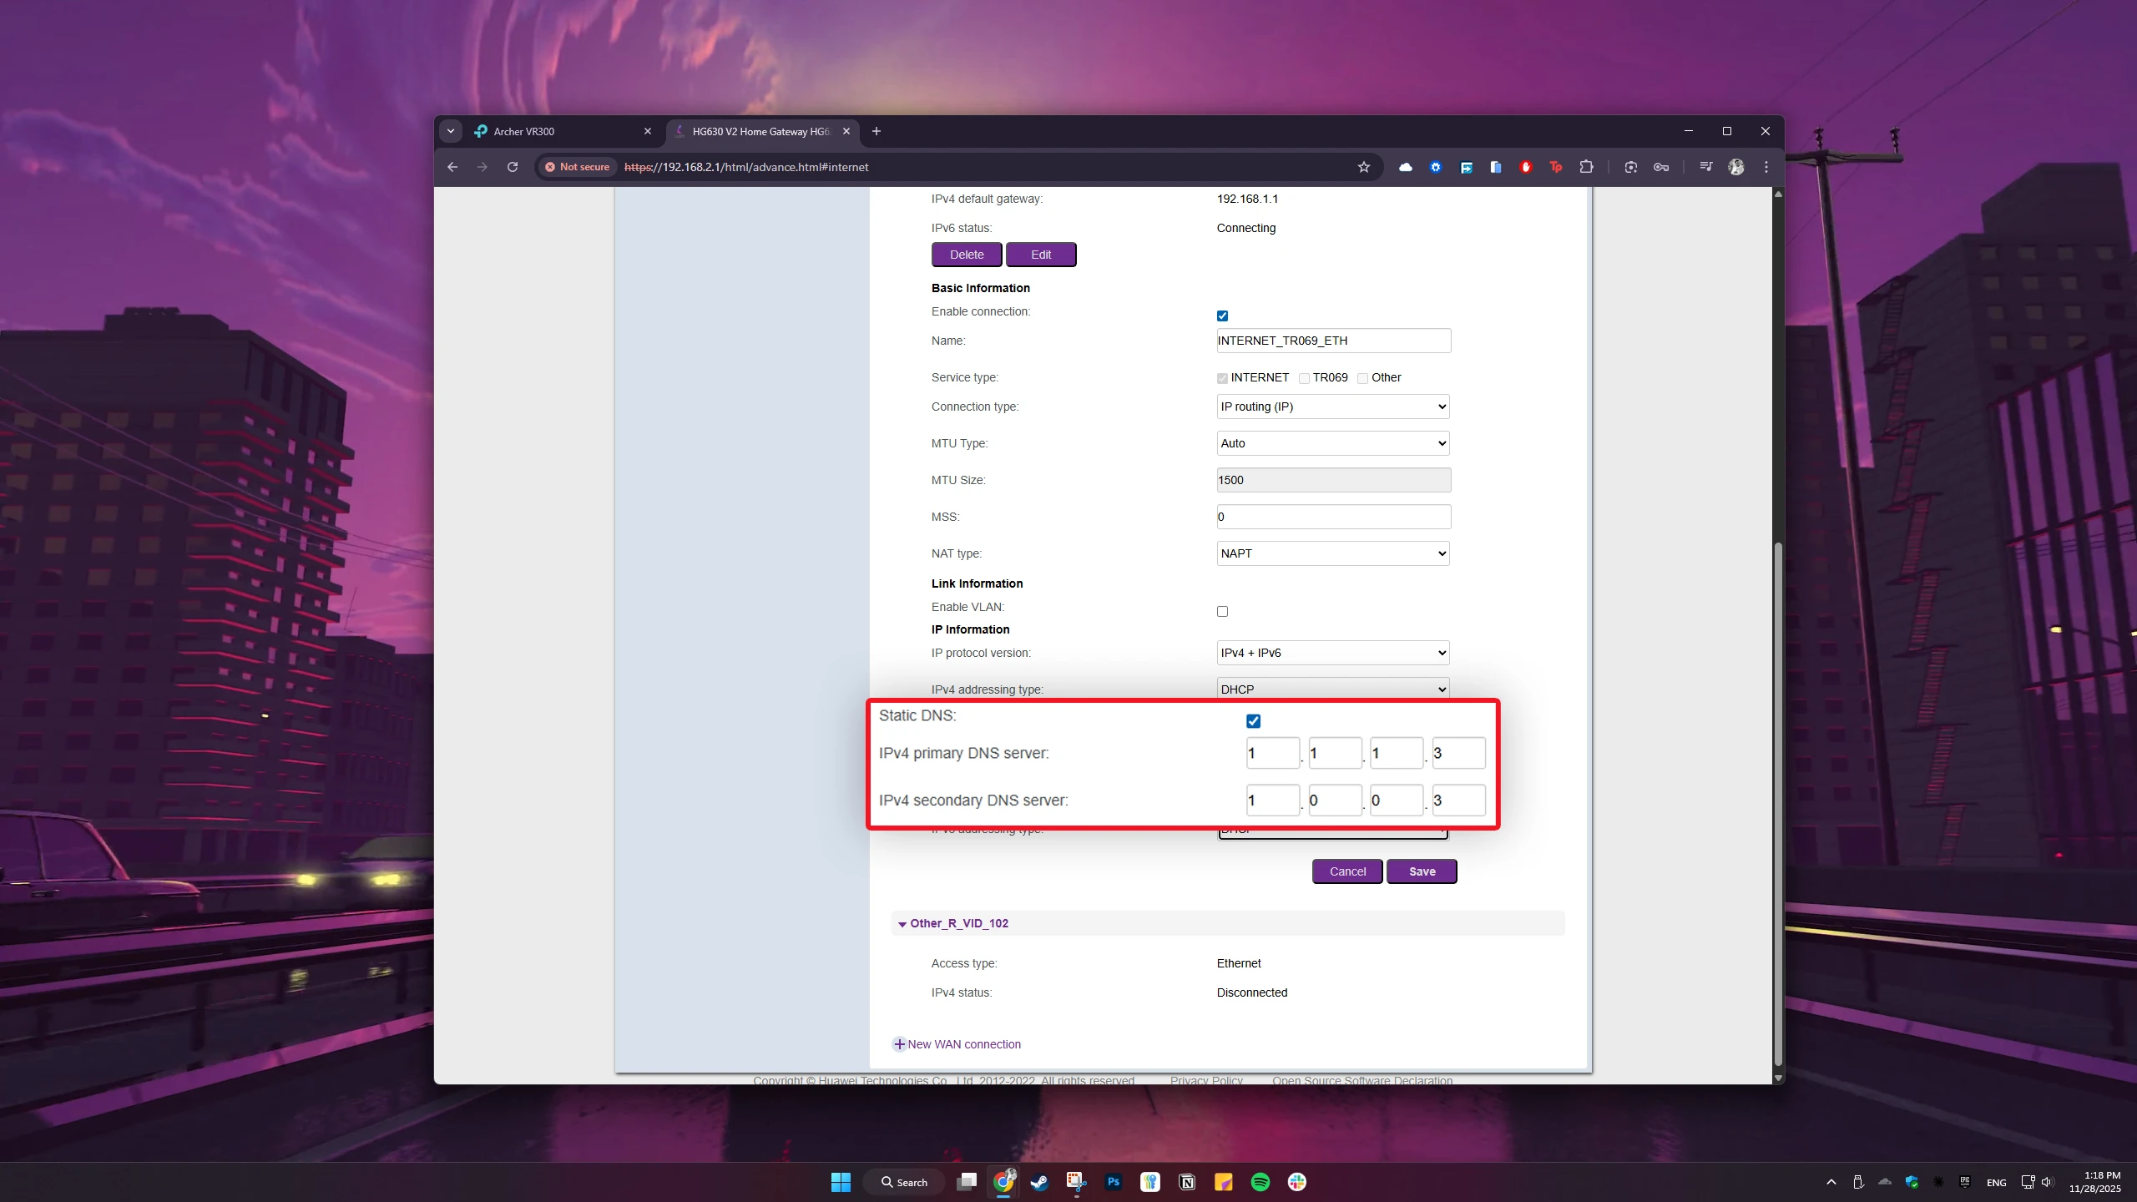Switch to the Archer VR300 tab
Screen dimensions: 2137x1202
[x=551, y=131]
